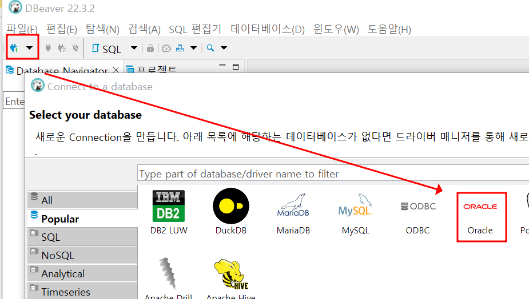Choose the MariaDB database driver
This screenshot has height=299, width=529.
293,215
